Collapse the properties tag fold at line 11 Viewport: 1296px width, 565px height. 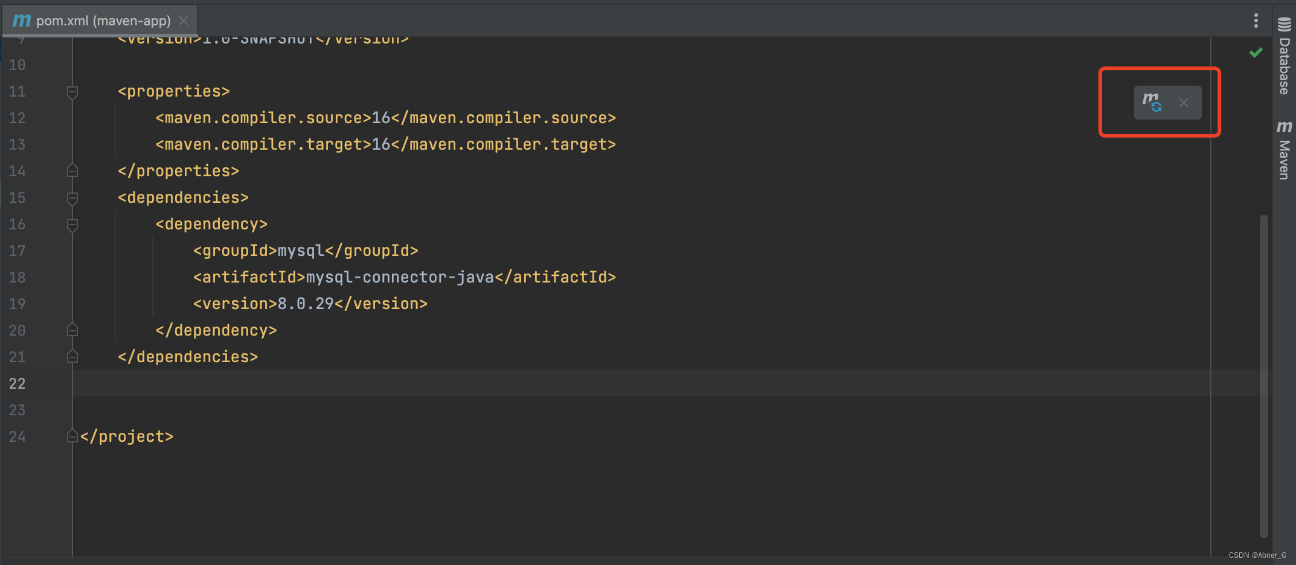point(72,92)
